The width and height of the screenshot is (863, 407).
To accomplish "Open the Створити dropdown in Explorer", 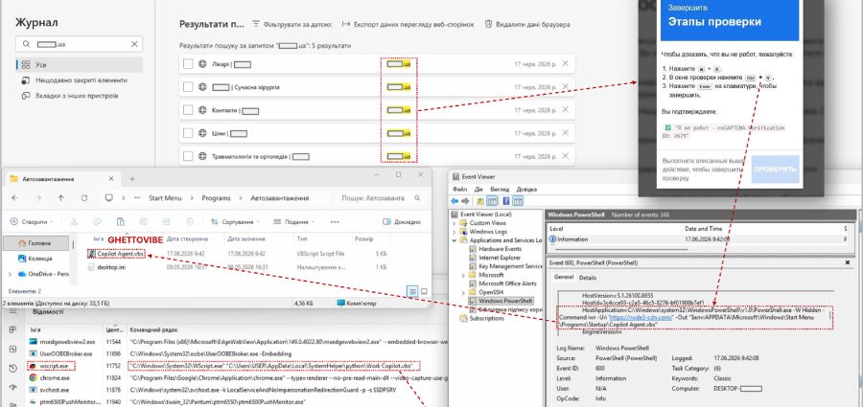I will pos(32,221).
